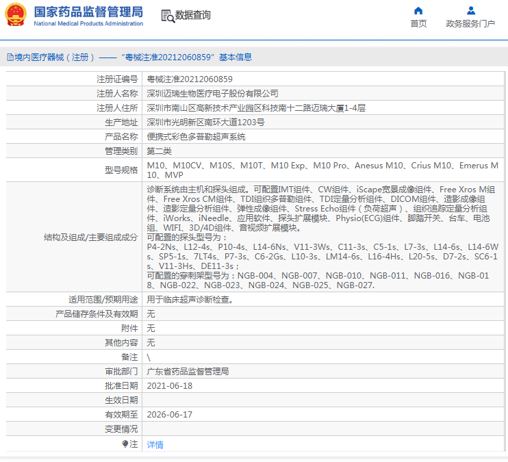Select 深圳市光明新区南环大道1203号 value
The height and width of the screenshot is (462, 508).
pyautogui.click(x=205, y=122)
